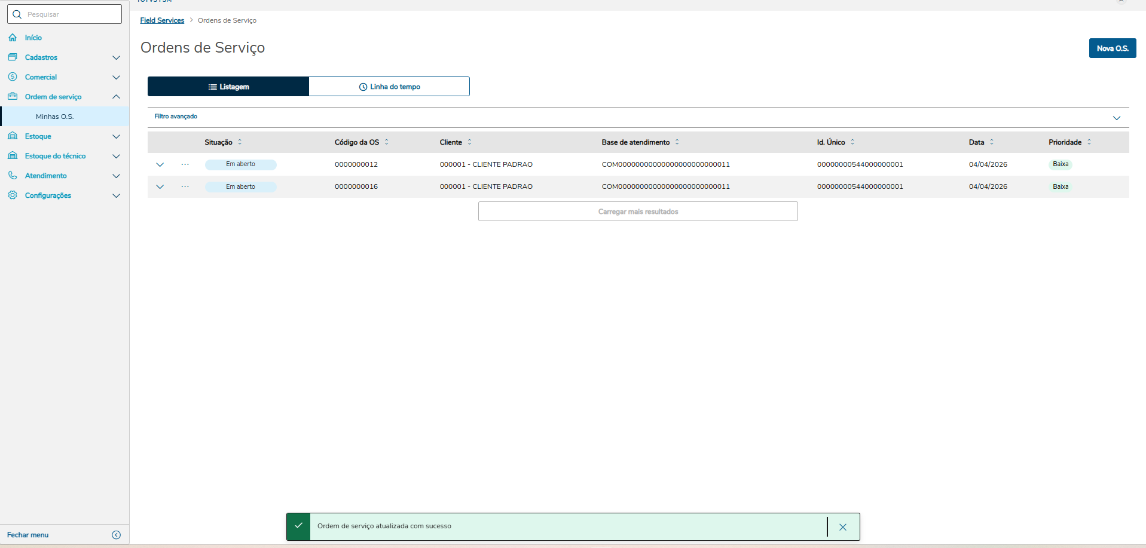The height and width of the screenshot is (548, 1146).
Task: Open the Atendimento menu label
Action: coord(46,176)
